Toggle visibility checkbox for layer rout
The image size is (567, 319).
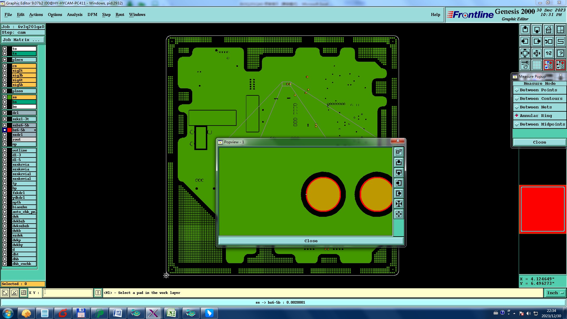point(5,139)
